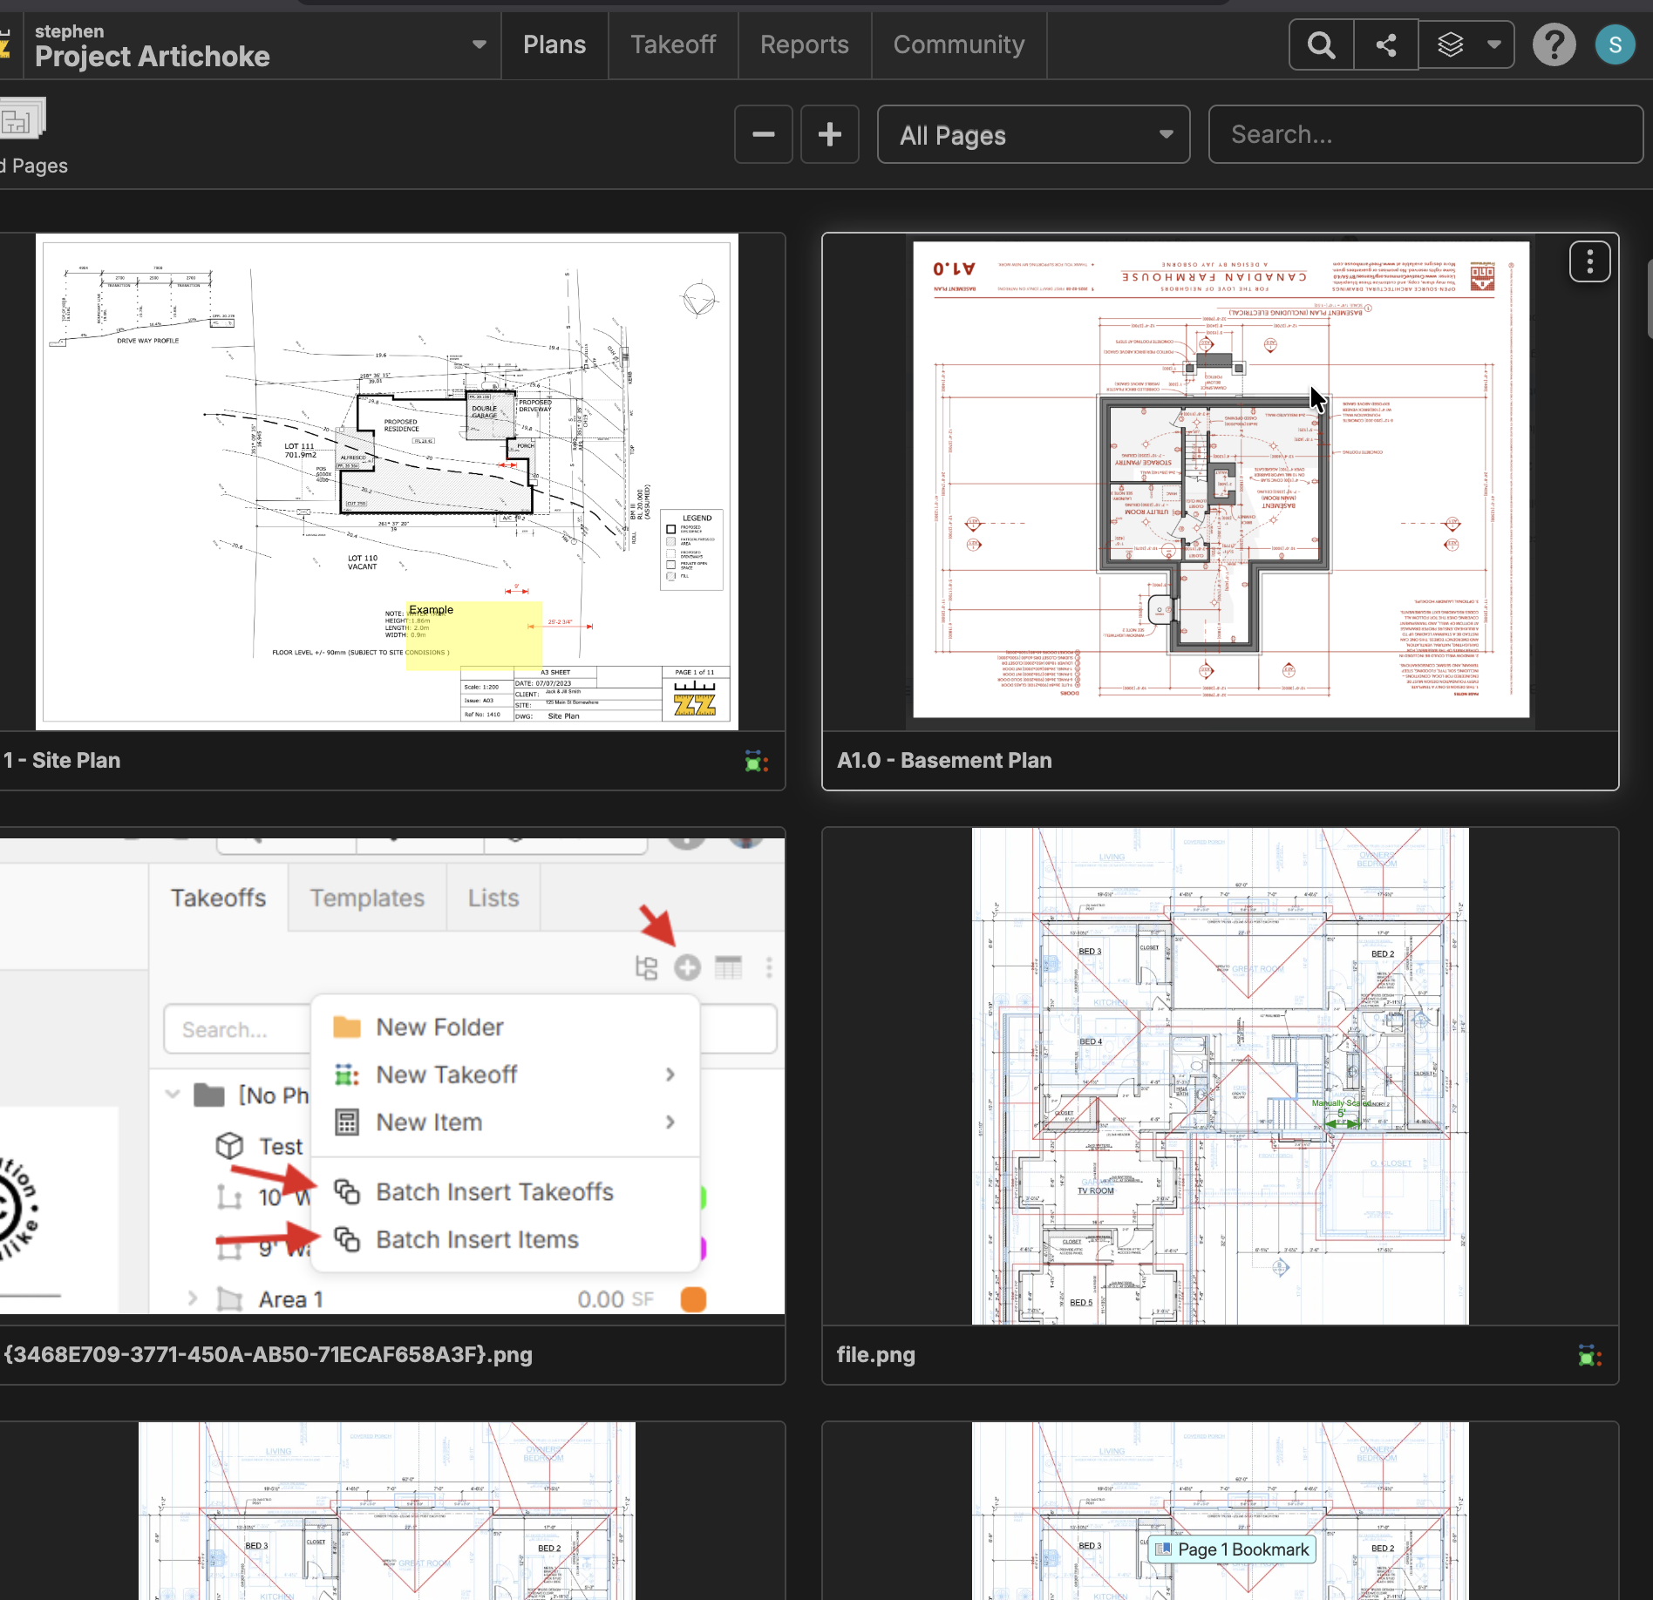Expand the Project Artichoke dropdown arrow
This screenshot has width=1653, height=1600.
479,45
